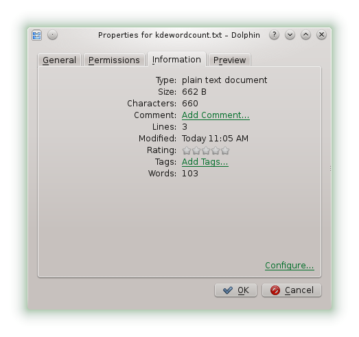
Task: Click the Add Comment... link
Action: pyautogui.click(x=216, y=115)
